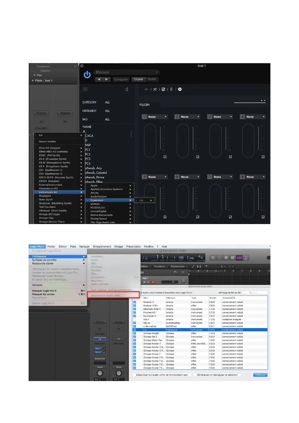The image size is (299, 423).
Task: Toggle the iZotope Ozone 7 checkbox
Action: coord(135,354)
